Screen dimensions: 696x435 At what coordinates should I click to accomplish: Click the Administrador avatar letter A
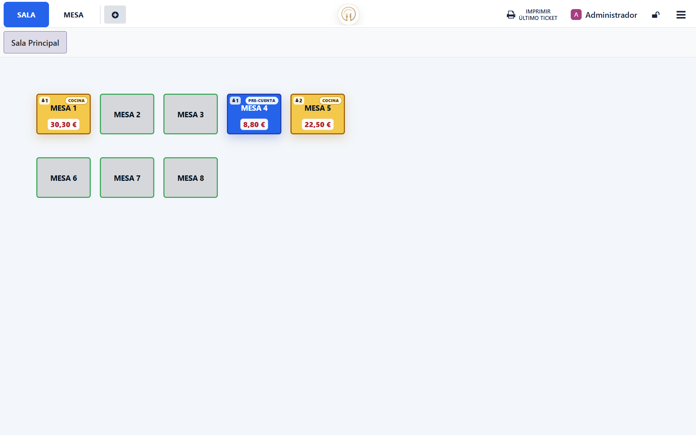point(576,15)
